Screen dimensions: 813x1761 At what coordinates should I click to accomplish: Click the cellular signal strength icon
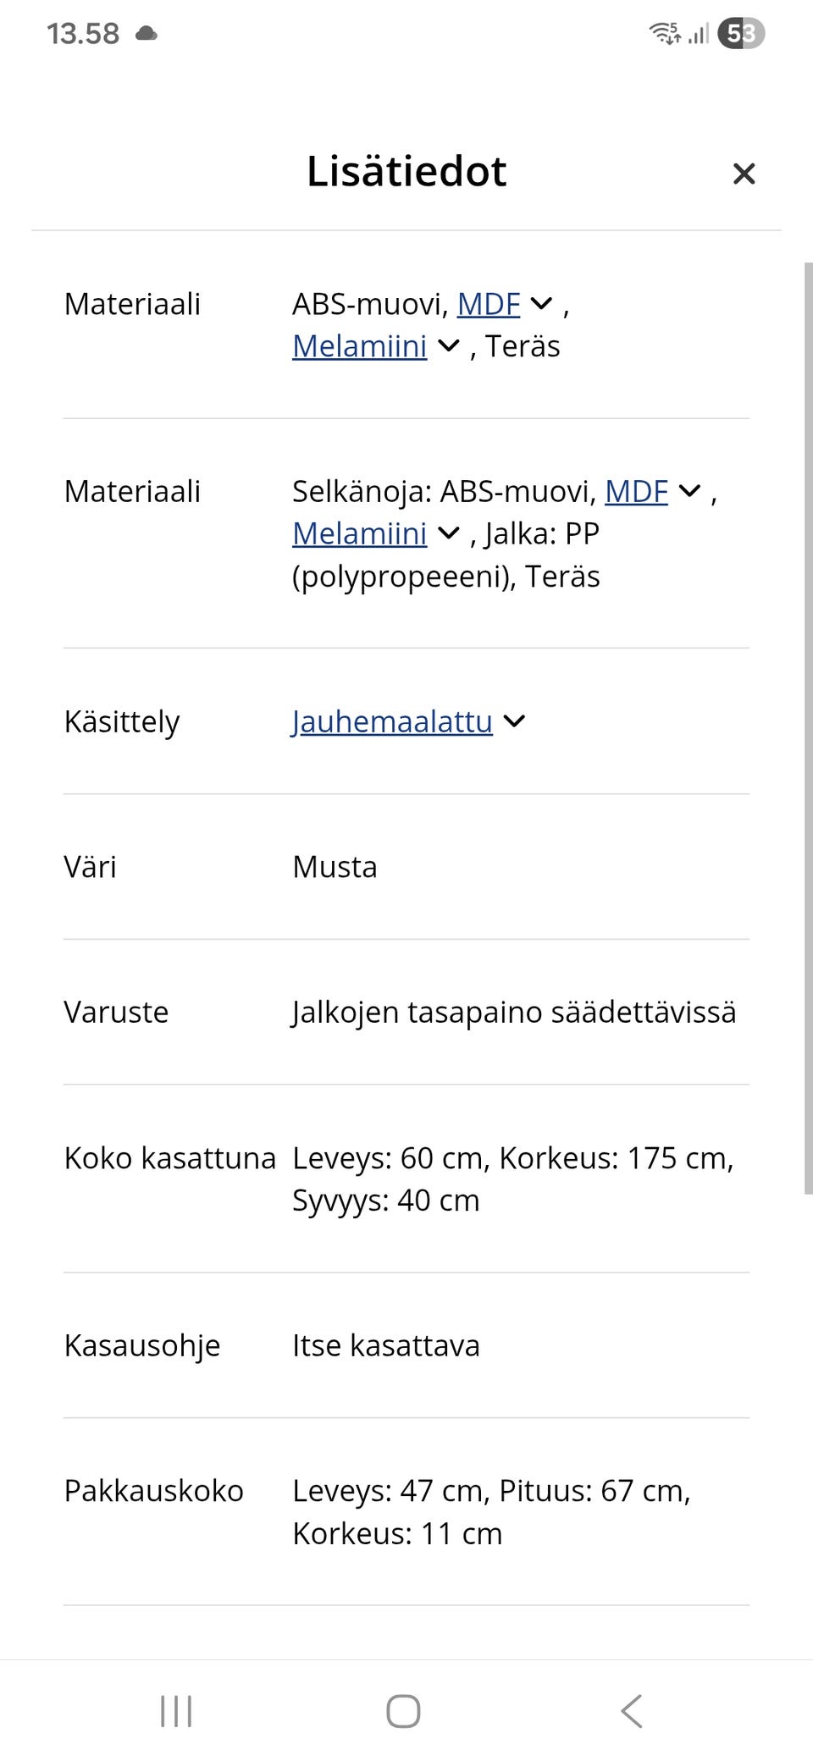point(700,36)
